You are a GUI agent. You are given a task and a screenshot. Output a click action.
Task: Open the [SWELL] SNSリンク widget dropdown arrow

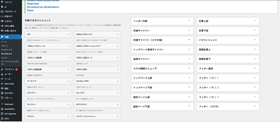pyautogui.click(x=118, y=35)
